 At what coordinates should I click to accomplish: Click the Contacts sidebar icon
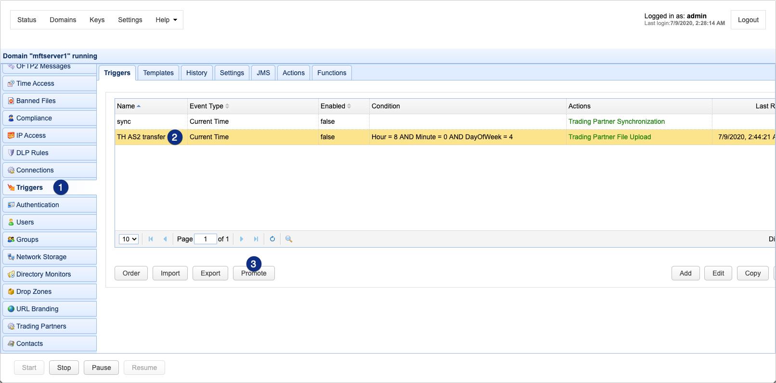click(11, 343)
